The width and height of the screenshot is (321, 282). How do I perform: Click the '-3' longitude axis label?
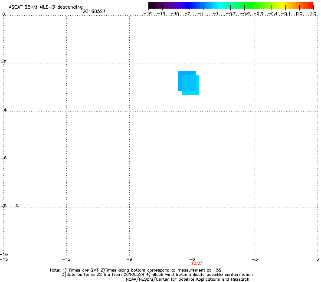click(x=255, y=259)
